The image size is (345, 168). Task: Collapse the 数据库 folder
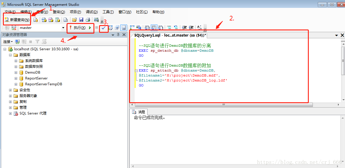10,55
